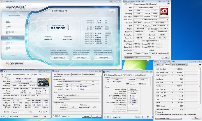This screenshot has width=202, height=121.
Task: Select MAIN in the 3DMark Vantage sidebar
Action: [x=8, y=21]
